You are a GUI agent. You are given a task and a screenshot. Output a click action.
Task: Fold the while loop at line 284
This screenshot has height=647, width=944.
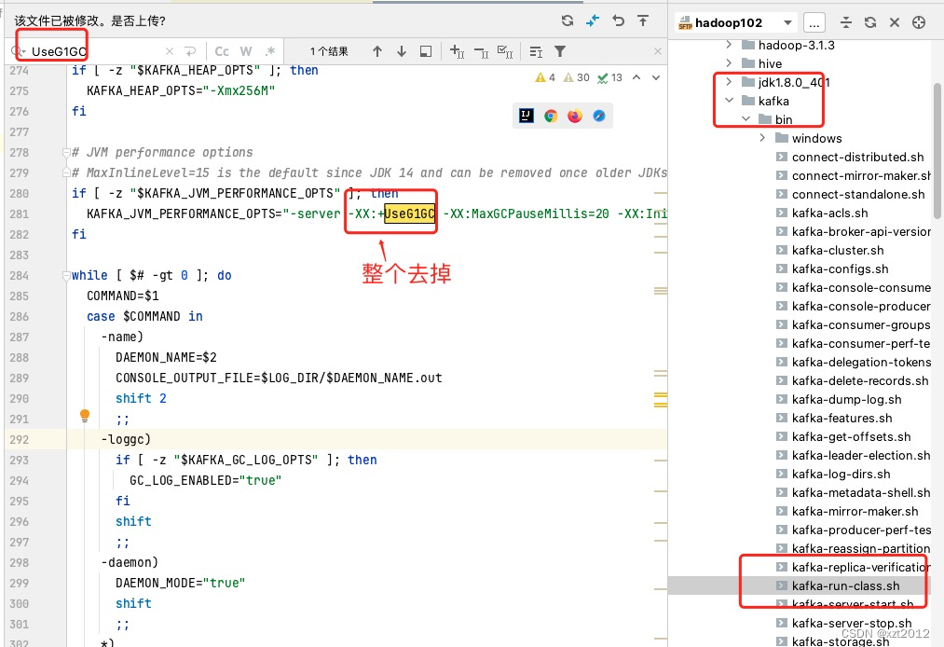(x=66, y=275)
